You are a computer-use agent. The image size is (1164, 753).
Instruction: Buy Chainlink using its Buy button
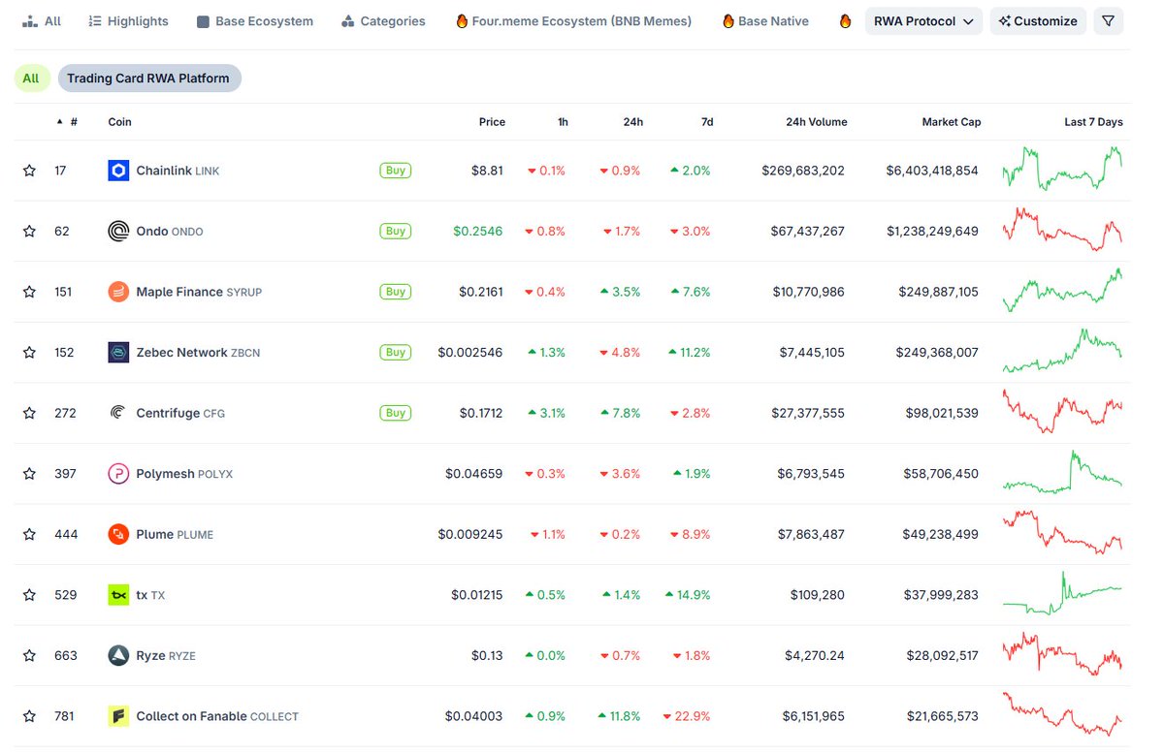[x=395, y=171]
